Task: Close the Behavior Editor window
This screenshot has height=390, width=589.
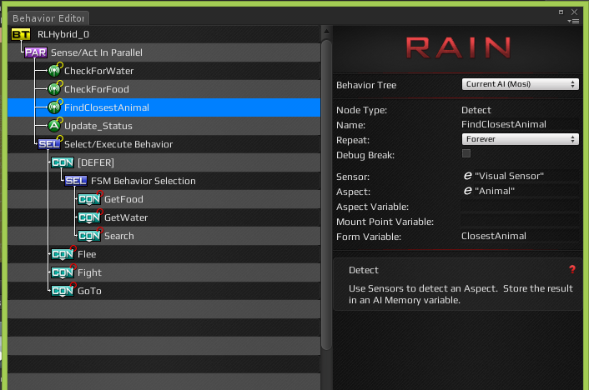Action: [x=574, y=12]
